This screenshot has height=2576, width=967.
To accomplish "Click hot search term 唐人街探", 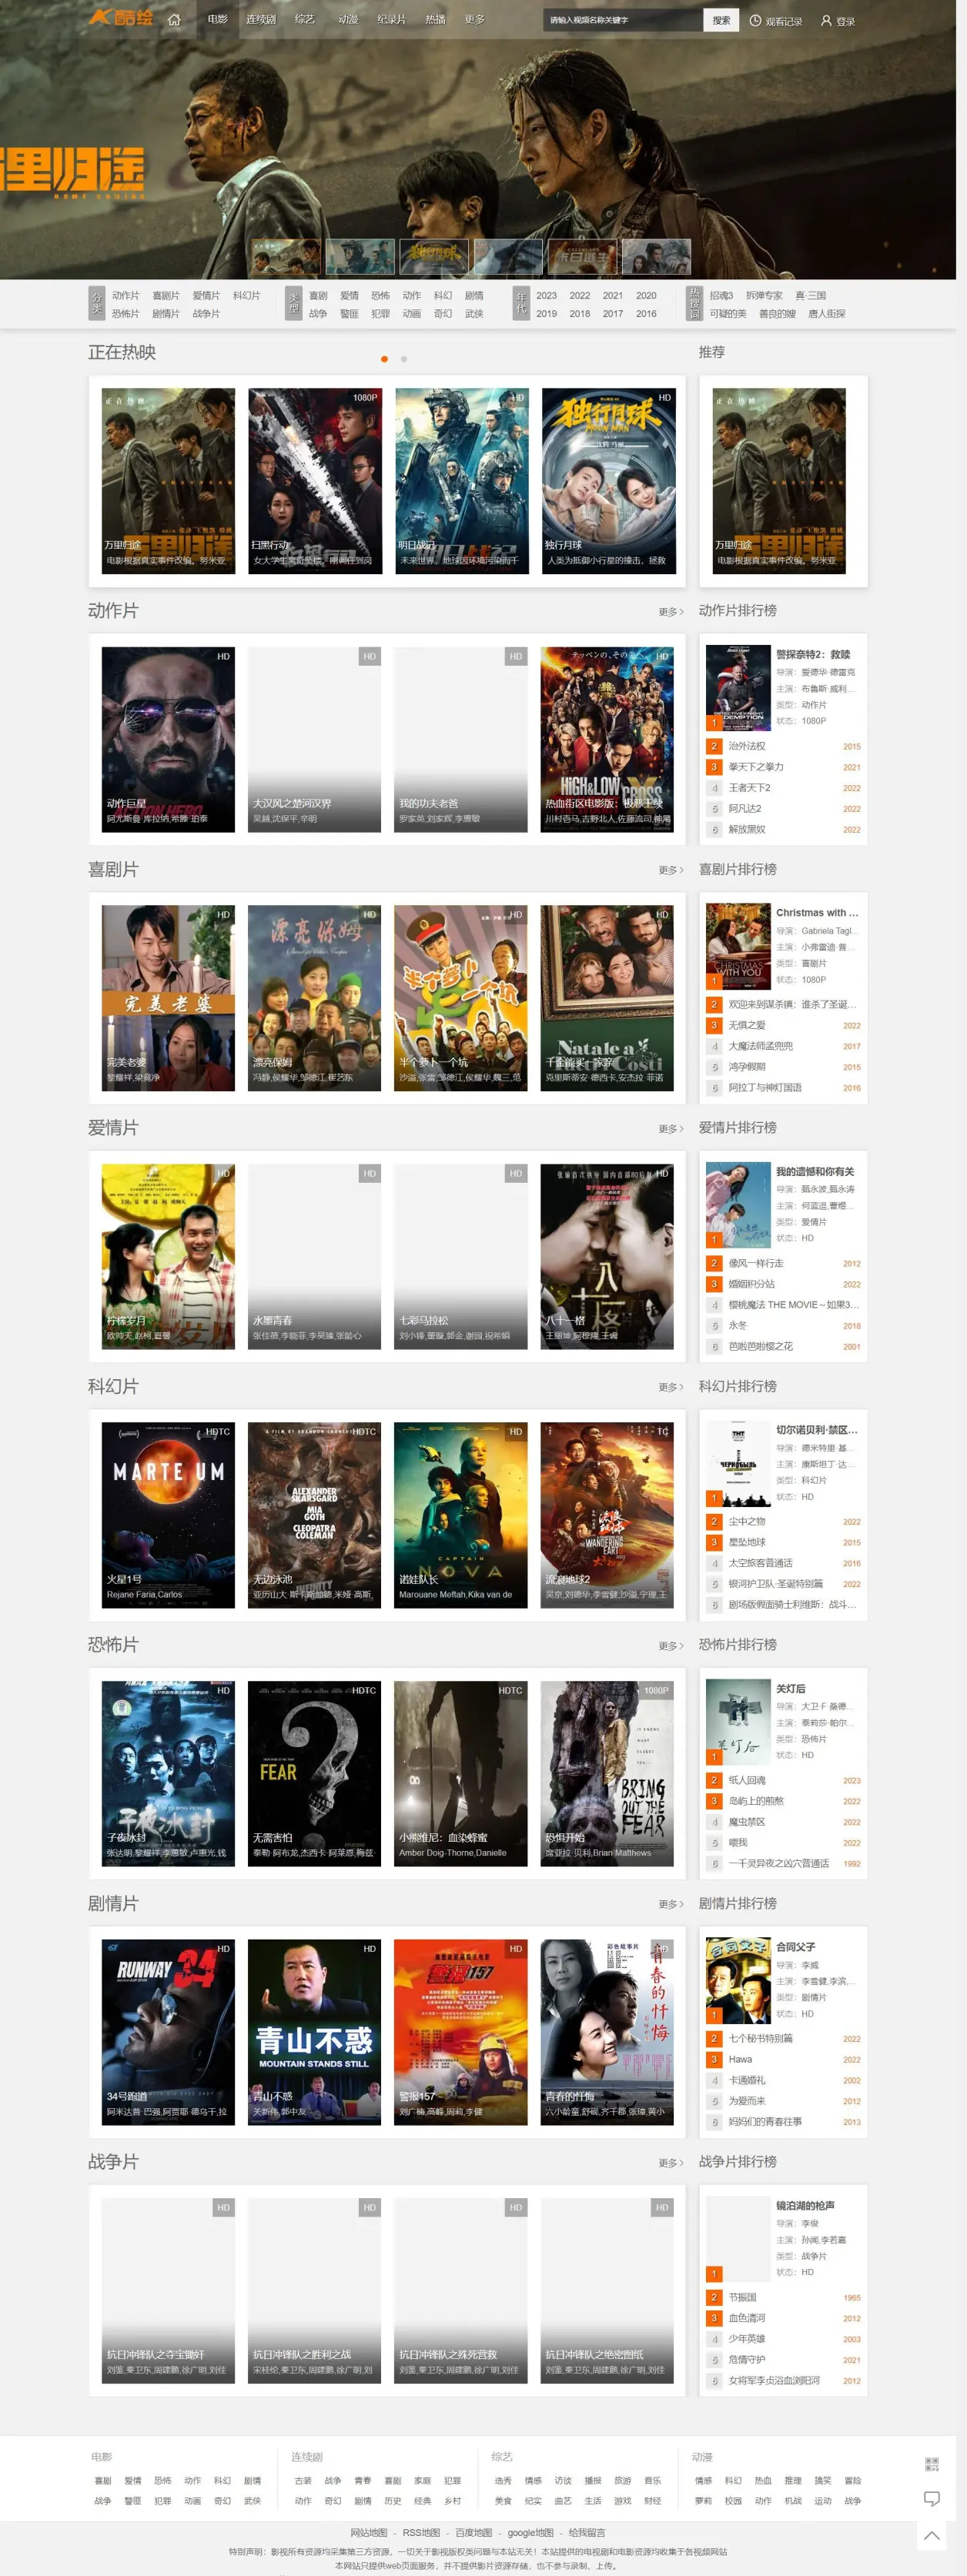I will tap(826, 314).
